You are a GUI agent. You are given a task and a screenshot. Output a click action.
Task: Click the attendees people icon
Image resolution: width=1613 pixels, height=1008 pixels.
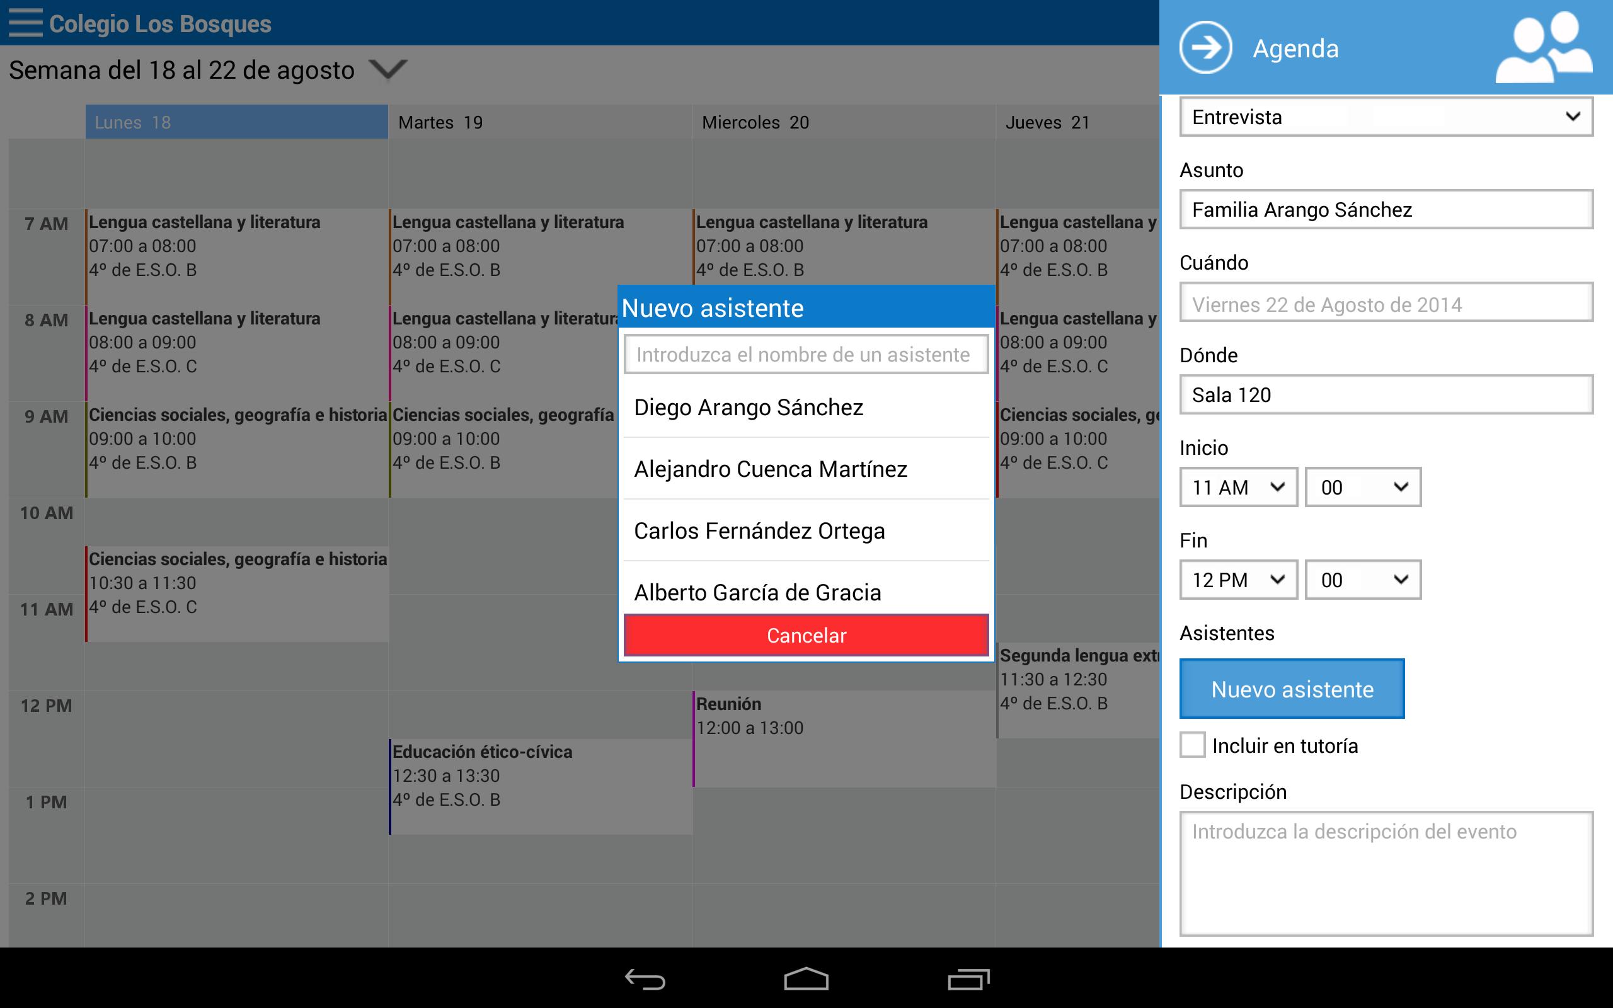tap(1544, 48)
